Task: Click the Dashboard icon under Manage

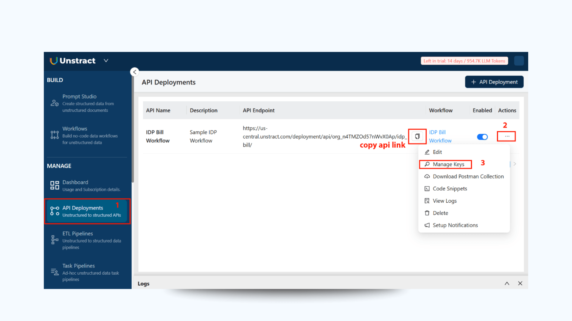Action: (x=54, y=185)
